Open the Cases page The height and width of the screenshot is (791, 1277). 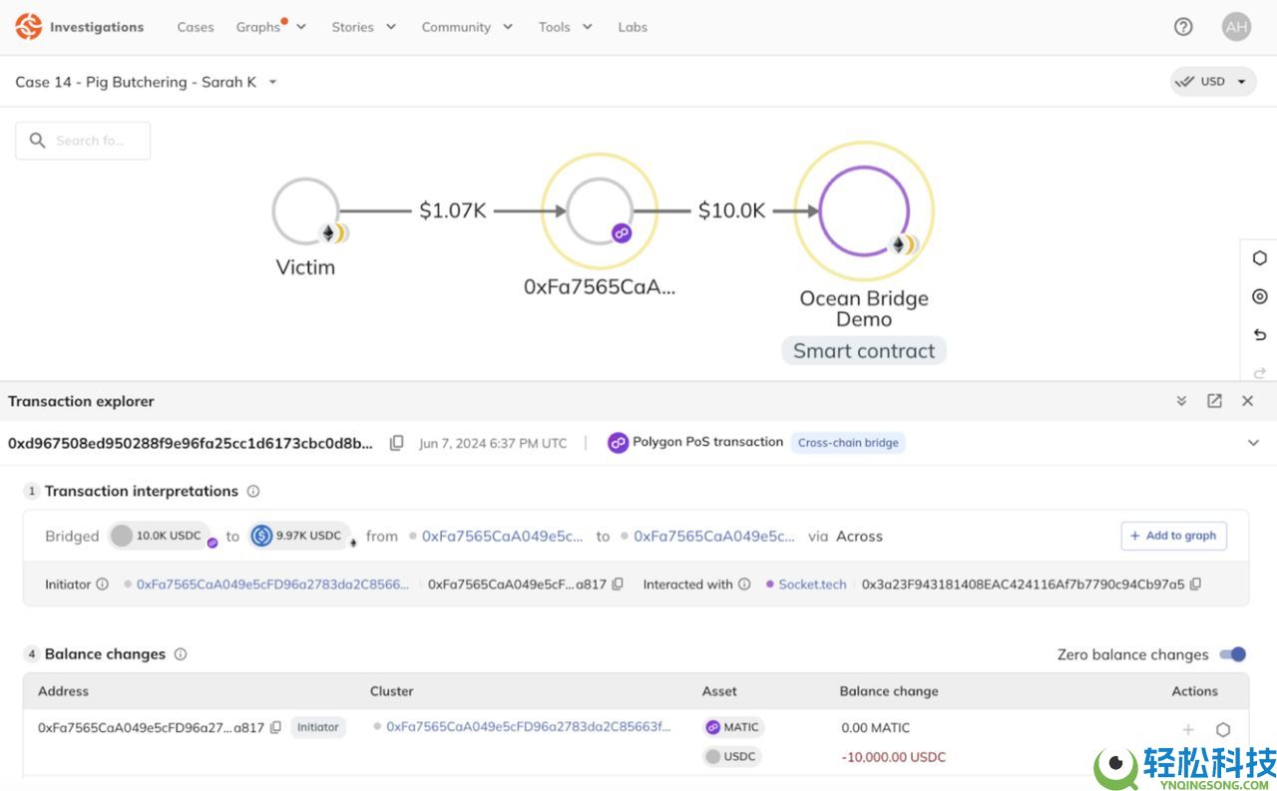pos(196,27)
